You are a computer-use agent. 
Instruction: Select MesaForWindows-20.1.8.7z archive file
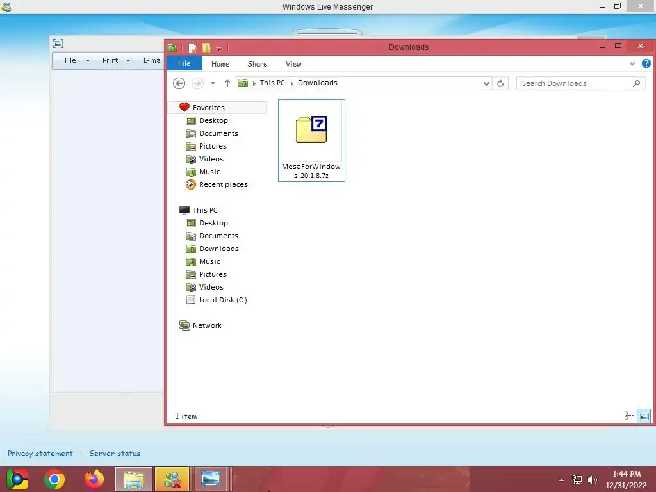[x=312, y=140]
